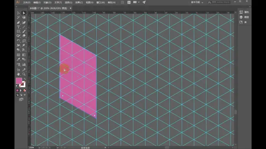The height and width of the screenshot is (149, 266).
Task: Select the Scale tool
Action: point(24,41)
